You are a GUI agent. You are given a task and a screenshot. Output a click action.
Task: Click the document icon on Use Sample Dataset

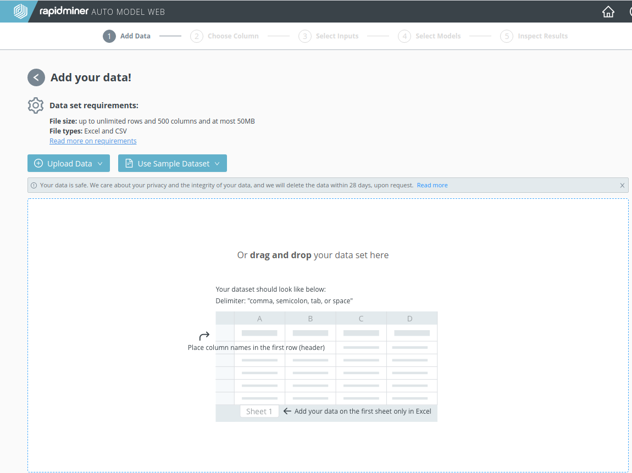coord(129,163)
